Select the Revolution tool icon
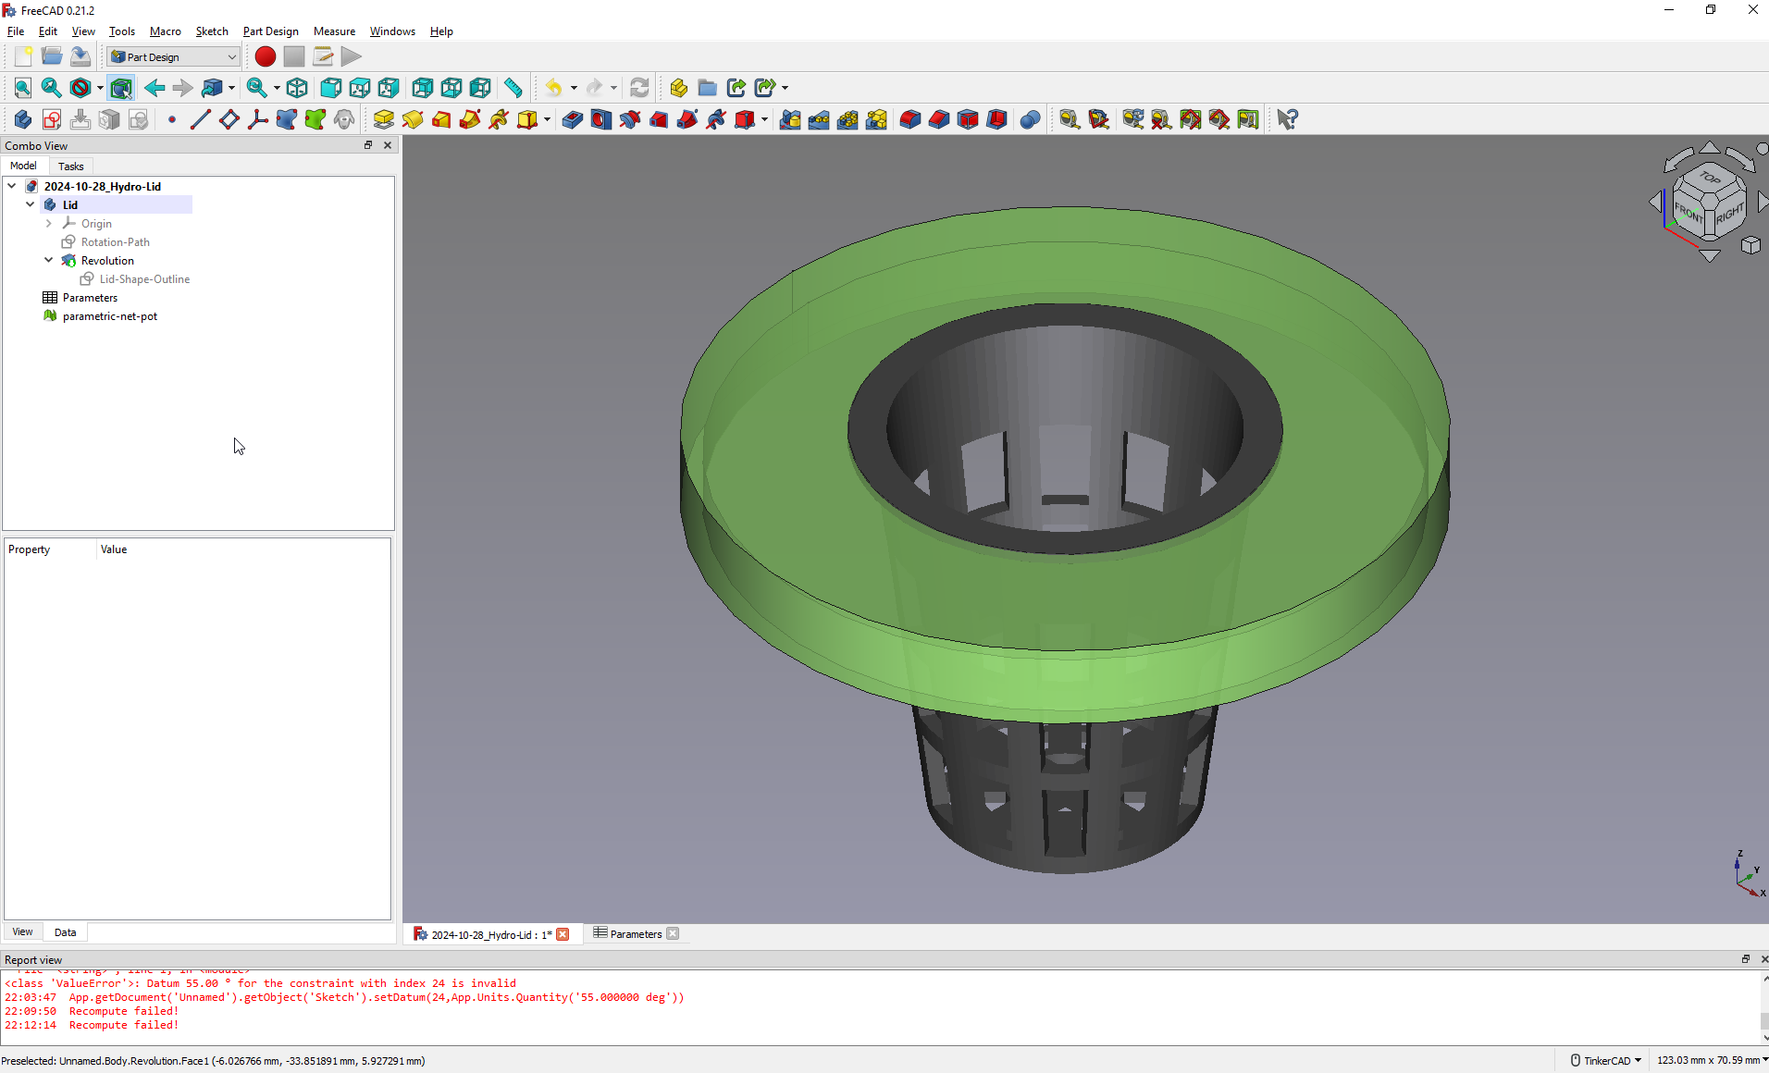The width and height of the screenshot is (1769, 1073). coord(413,119)
